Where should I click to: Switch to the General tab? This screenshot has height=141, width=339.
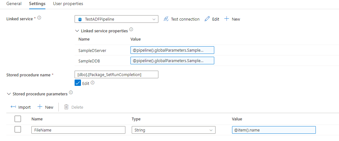(14, 4)
